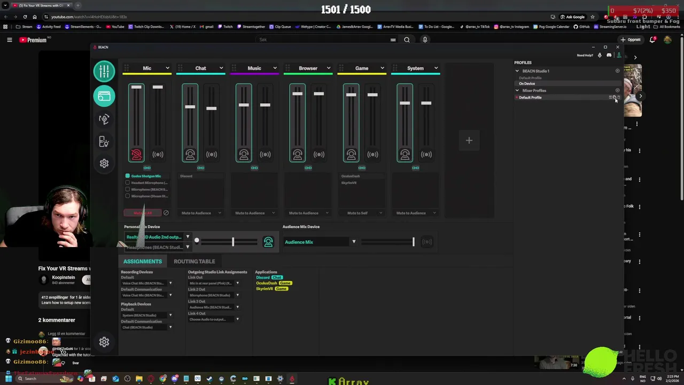This screenshot has height=385, width=684.
Task: Toggle System audience broadcast mute
Action: pos(426,155)
